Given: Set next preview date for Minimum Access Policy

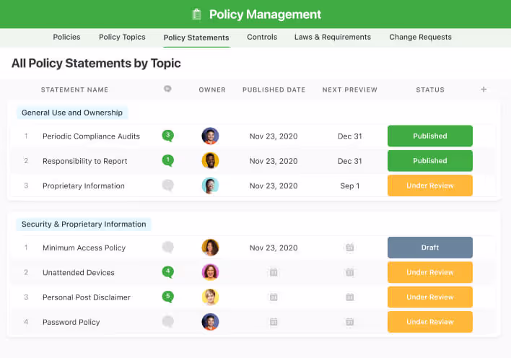Looking at the screenshot, I should pyautogui.click(x=349, y=248).
